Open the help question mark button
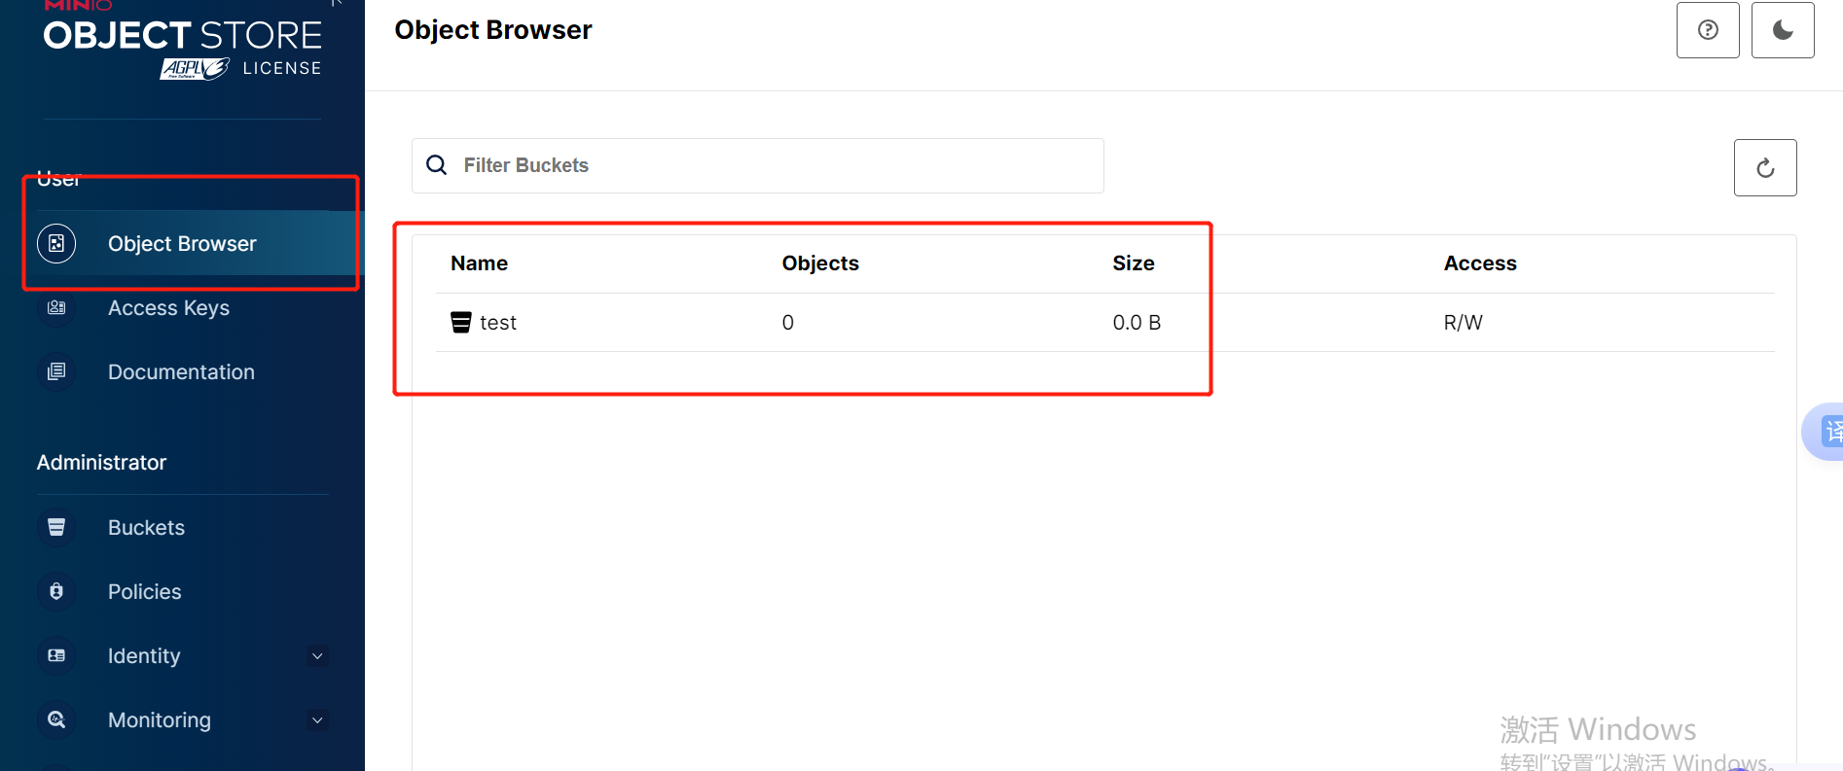 [1707, 30]
